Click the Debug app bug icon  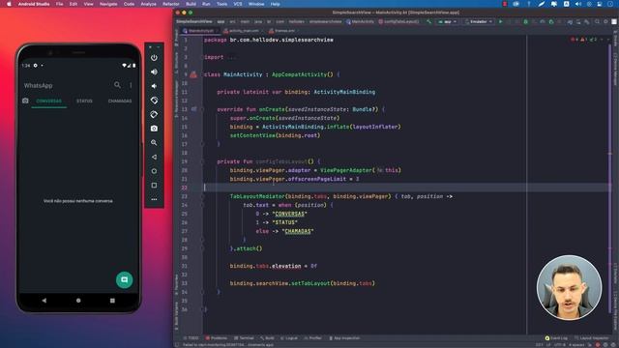point(525,21)
